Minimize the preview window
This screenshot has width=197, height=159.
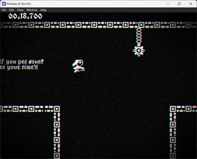pos(168,4)
